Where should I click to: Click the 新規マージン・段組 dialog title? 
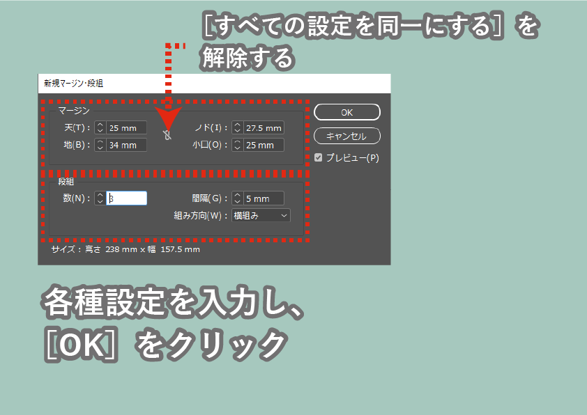(73, 84)
